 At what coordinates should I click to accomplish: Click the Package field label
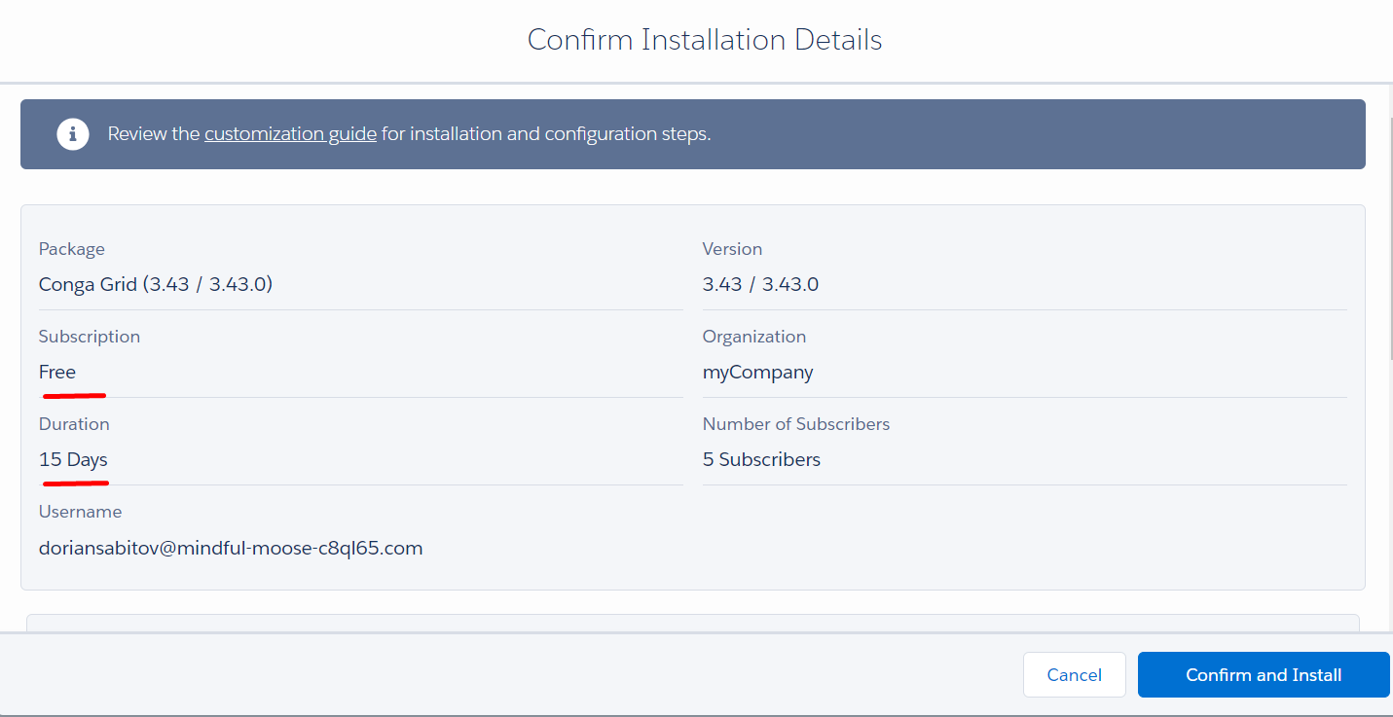(71, 248)
